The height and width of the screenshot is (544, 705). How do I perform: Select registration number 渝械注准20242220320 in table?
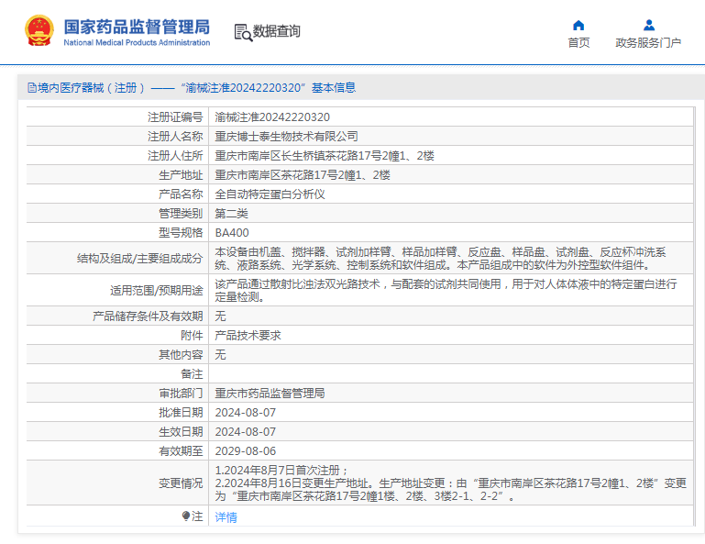point(272,117)
